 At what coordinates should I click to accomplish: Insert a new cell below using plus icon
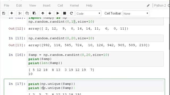(12, 13)
